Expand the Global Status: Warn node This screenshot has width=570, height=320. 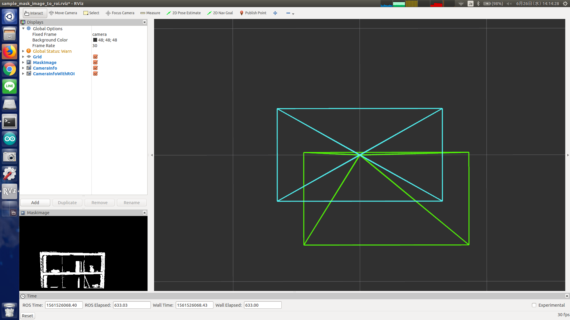coord(23,51)
